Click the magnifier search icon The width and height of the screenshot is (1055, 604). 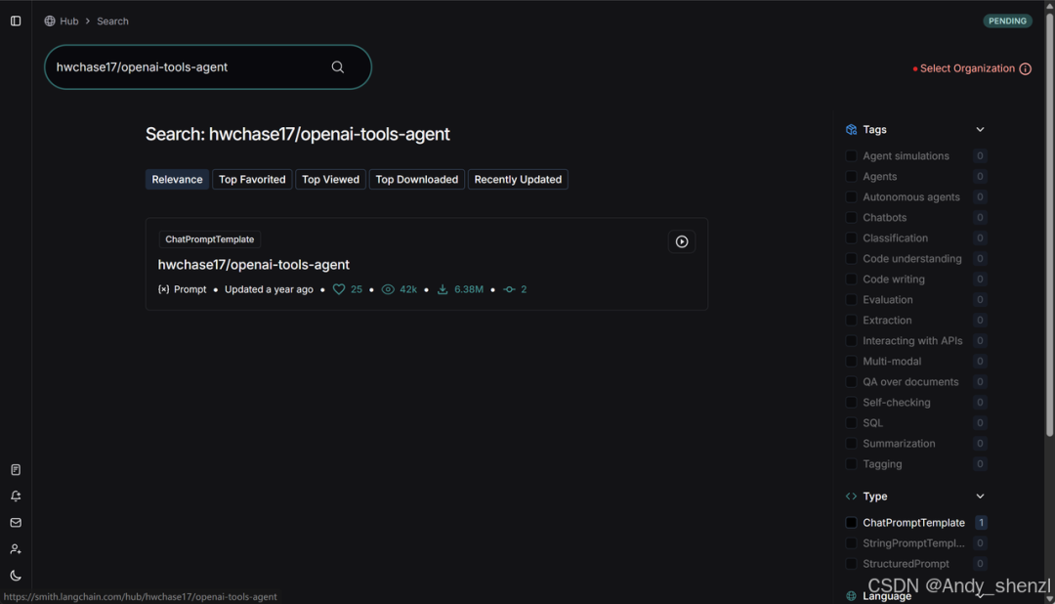(338, 66)
